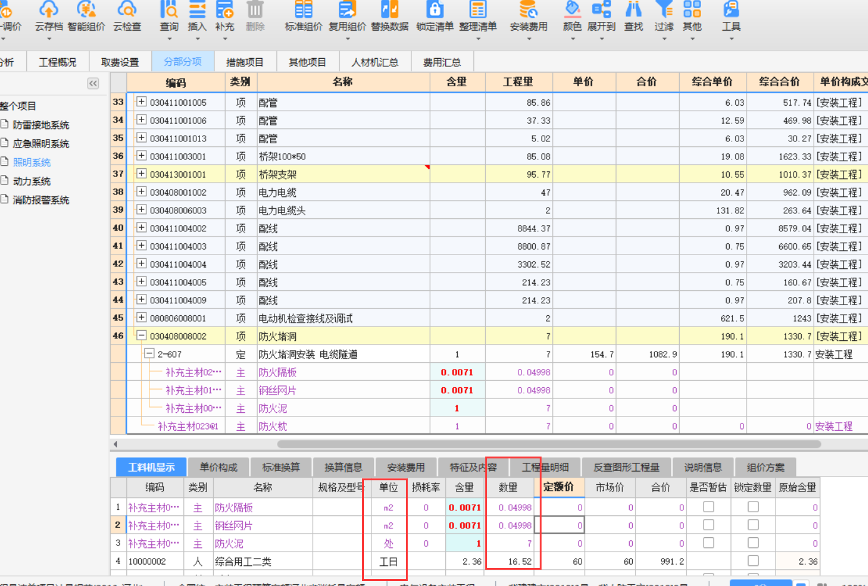Click the 颜色 color fill icon
This screenshot has height=586, width=868.
(x=572, y=9)
